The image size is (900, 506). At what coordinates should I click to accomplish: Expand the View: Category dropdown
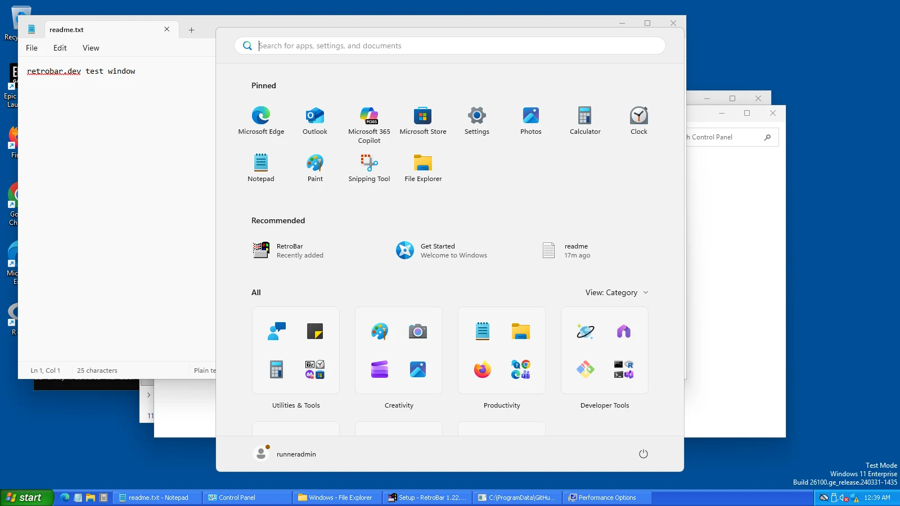pyautogui.click(x=616, y=292)
